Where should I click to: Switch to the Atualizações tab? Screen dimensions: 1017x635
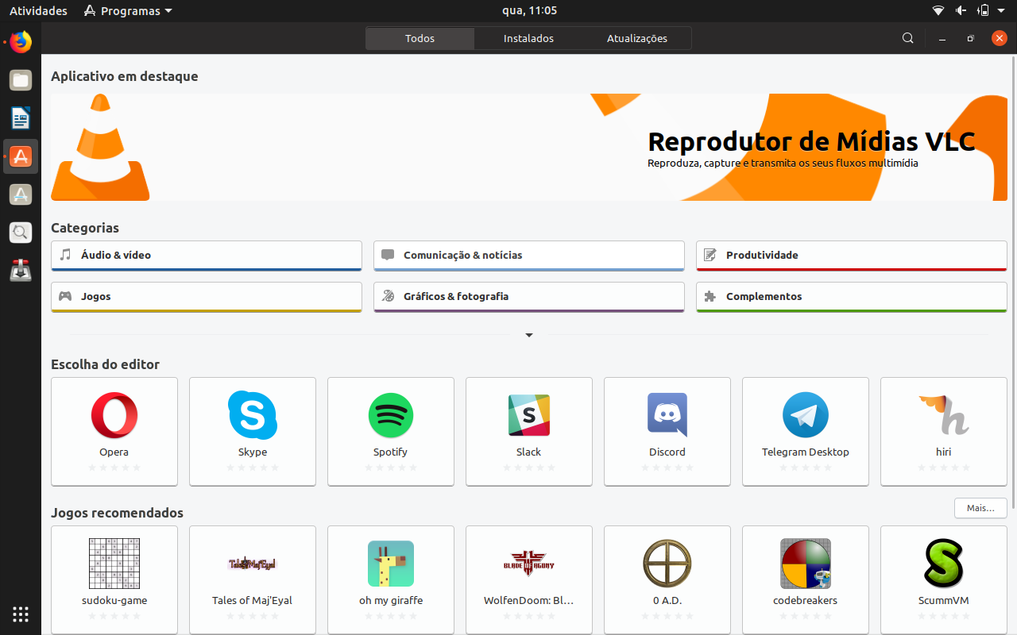click(x=637, y=38)
